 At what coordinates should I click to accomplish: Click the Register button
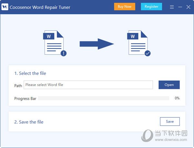(x=151, y=6)
